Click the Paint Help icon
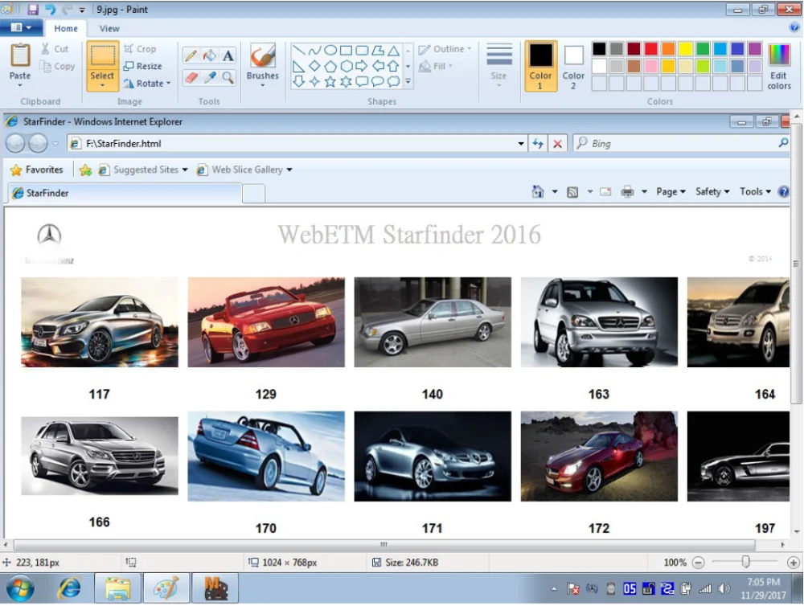This screenshot has height=606, width=804. click(794, 28)
